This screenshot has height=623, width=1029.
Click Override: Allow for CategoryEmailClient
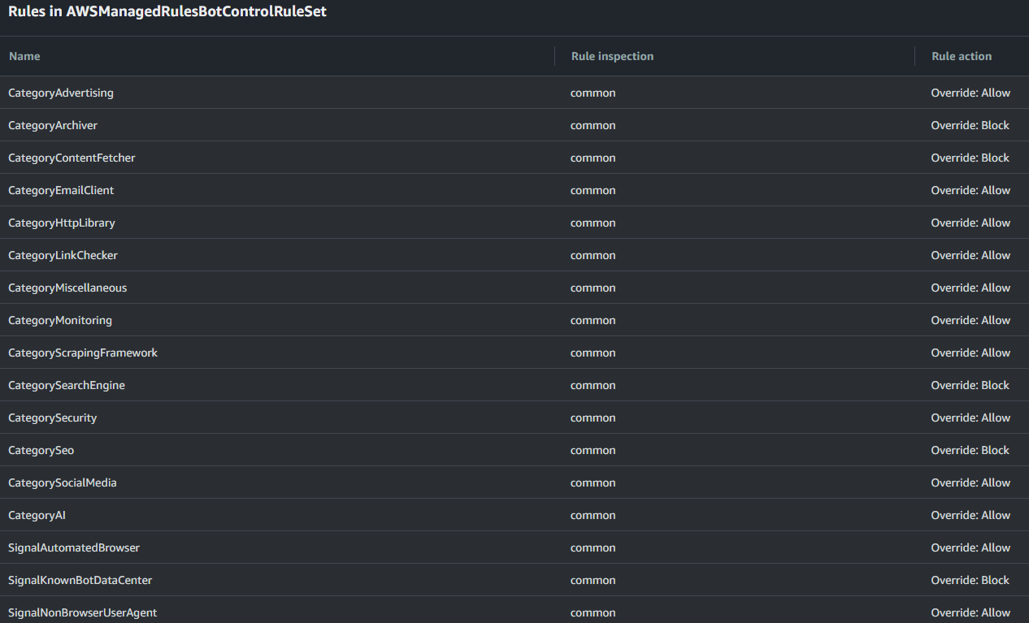pos(970,190)
